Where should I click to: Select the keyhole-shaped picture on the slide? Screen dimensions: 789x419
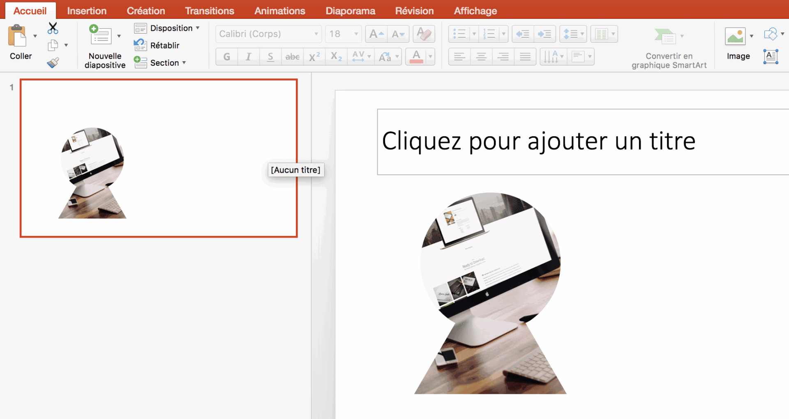point(490,293)
